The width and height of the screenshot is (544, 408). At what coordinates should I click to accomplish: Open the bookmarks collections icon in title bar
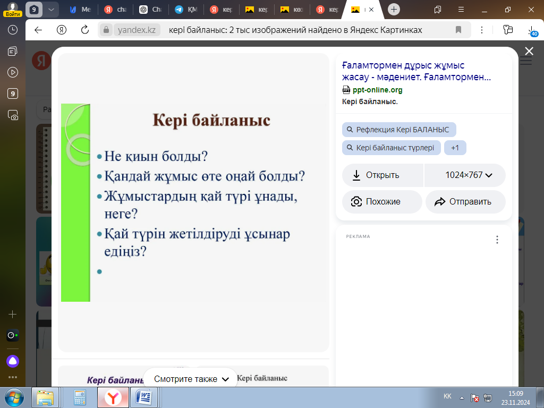(x=438, y=10)
